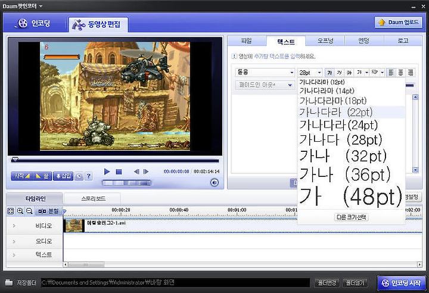This screenshot has width=429, height=293.
Task: Toggle strikethrough text formatting
Action: pos(349,73)
